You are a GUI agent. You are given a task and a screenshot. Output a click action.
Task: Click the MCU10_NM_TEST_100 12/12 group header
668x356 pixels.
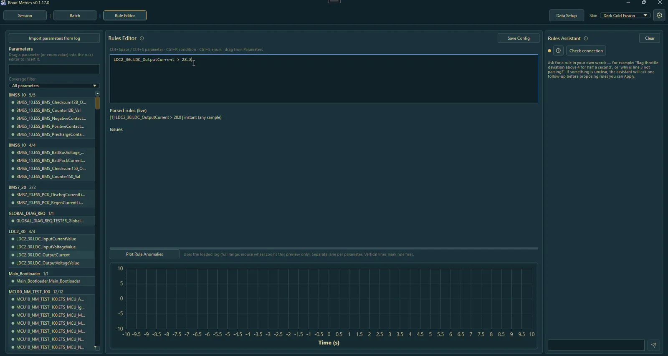tap(36, 292)
